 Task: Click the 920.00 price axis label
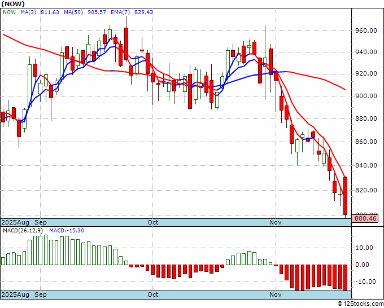[x=366, y=74]
